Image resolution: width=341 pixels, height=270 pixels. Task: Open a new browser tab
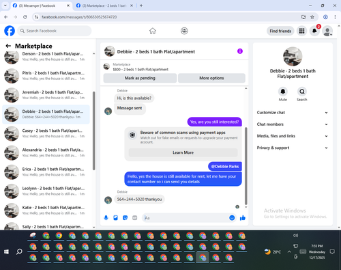(x=141, y=5)
